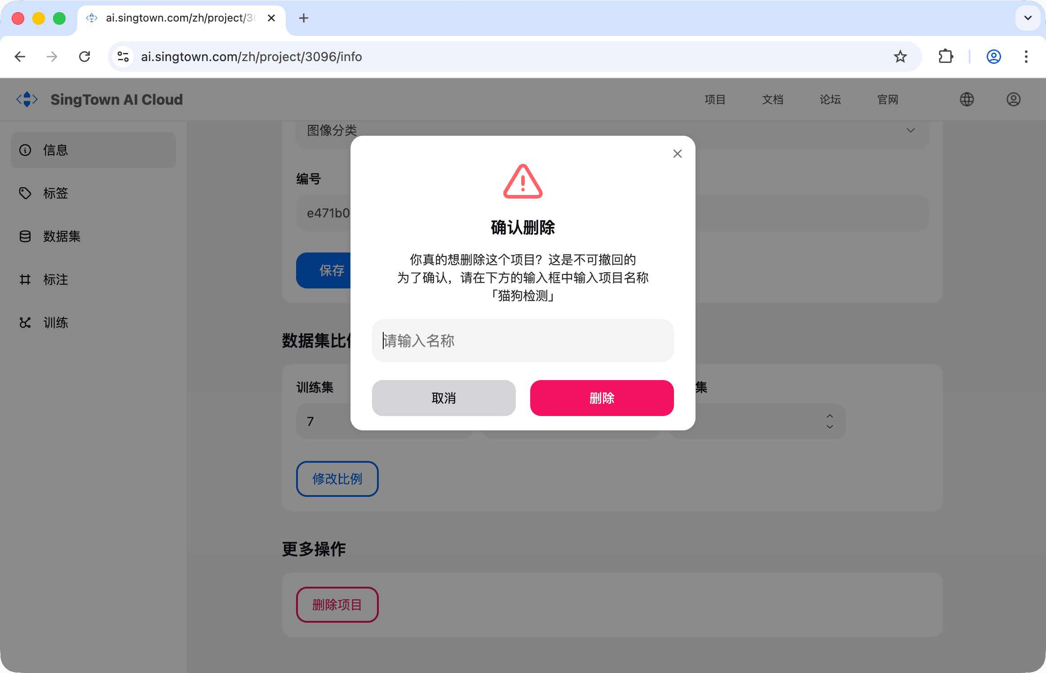1046x673 pixels.
Task: View site information icon in address bar
Action: [x=123, y=57]
